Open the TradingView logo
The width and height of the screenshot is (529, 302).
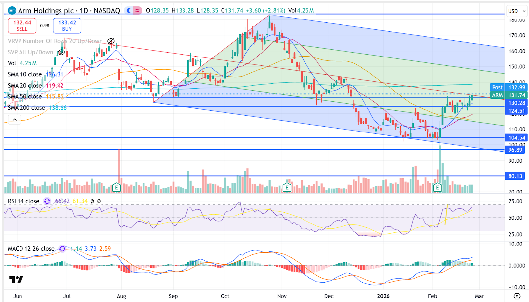16,280
